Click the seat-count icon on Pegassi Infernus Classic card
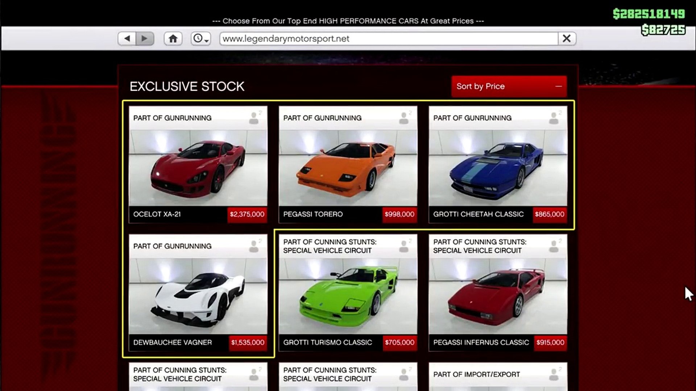This screenshot has width=696, height=391. tap(555, 246)
